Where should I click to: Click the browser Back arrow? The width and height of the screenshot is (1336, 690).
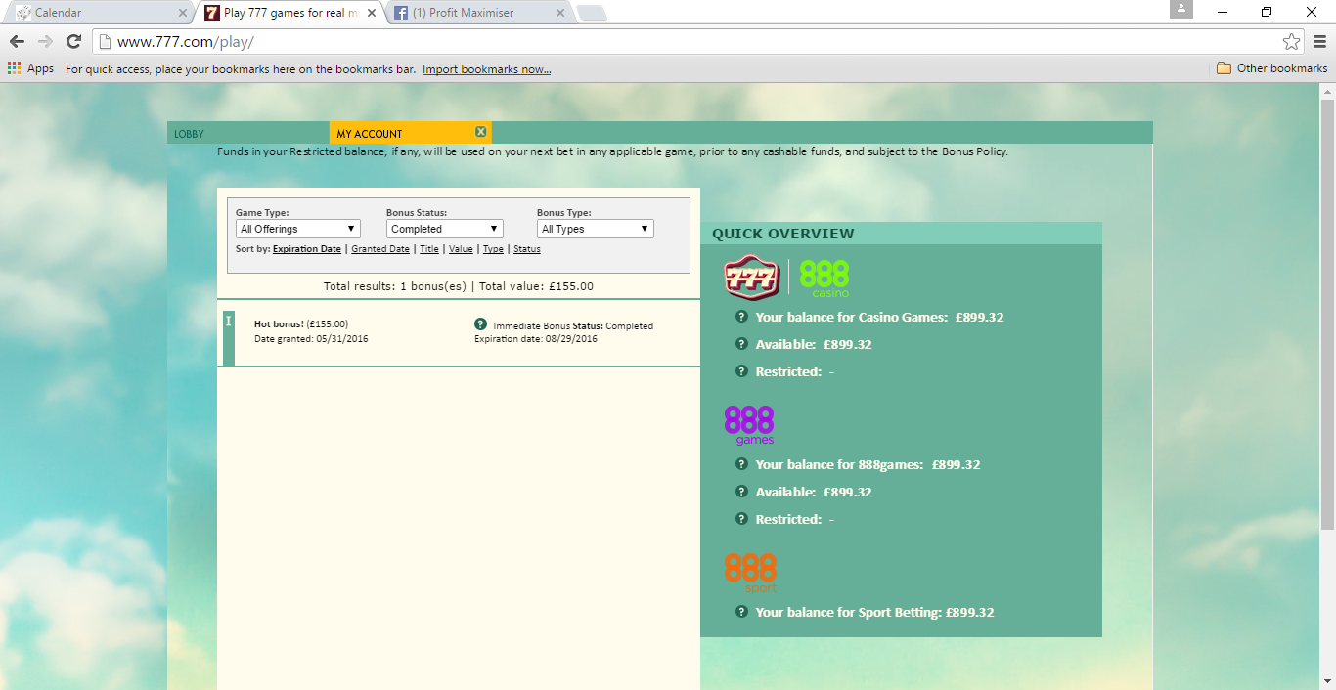[x=17, y=41]
